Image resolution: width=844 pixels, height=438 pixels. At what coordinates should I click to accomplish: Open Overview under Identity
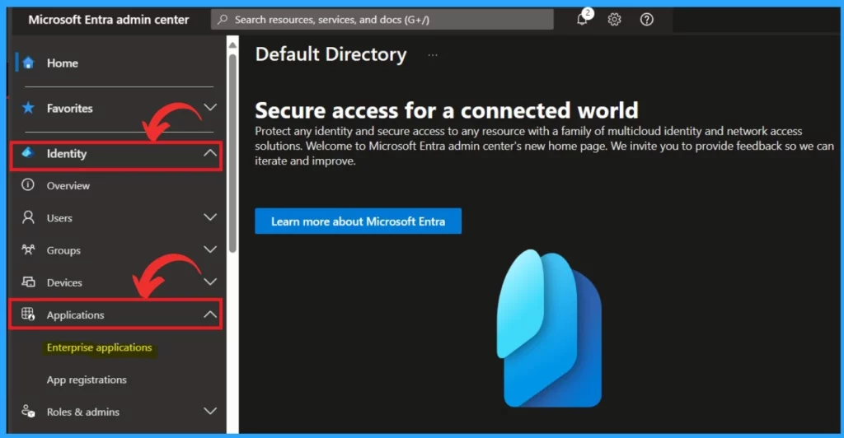(68, 185)
